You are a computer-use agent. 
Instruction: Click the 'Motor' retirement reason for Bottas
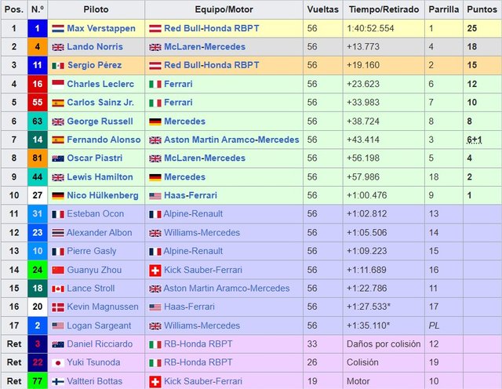tap(358, 381)
